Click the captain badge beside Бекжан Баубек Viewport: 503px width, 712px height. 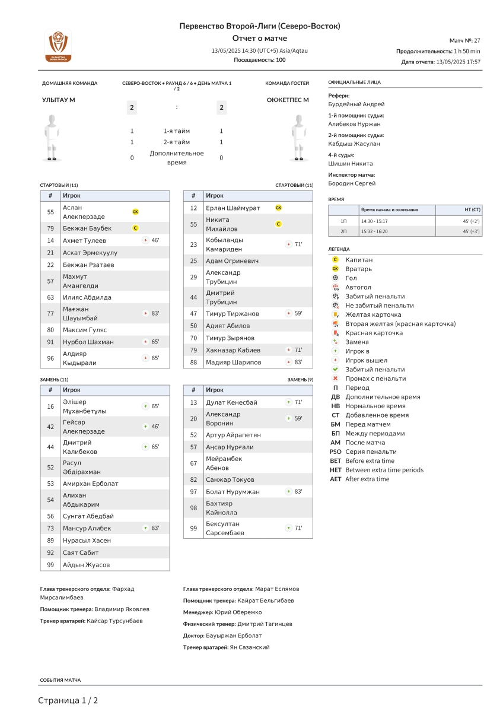[135, 228]
